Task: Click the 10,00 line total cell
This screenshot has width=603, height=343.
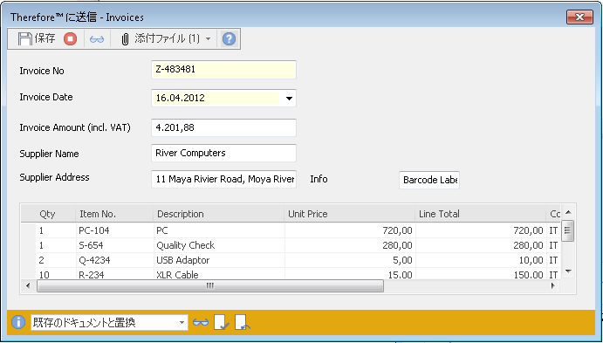Action: 481,260
